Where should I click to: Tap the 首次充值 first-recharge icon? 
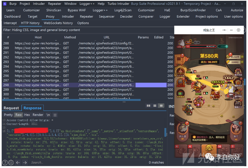(x=238, y=72)
